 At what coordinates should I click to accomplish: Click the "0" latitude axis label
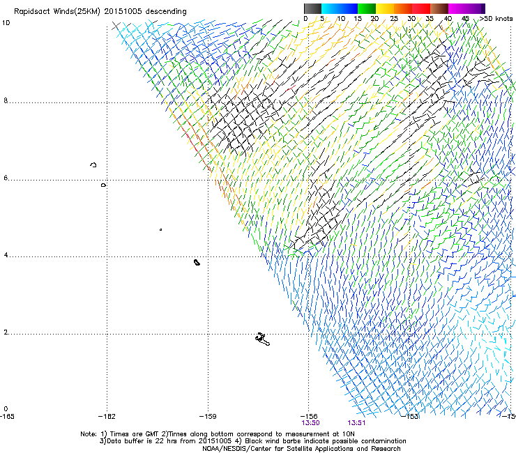tap(6, 409)
